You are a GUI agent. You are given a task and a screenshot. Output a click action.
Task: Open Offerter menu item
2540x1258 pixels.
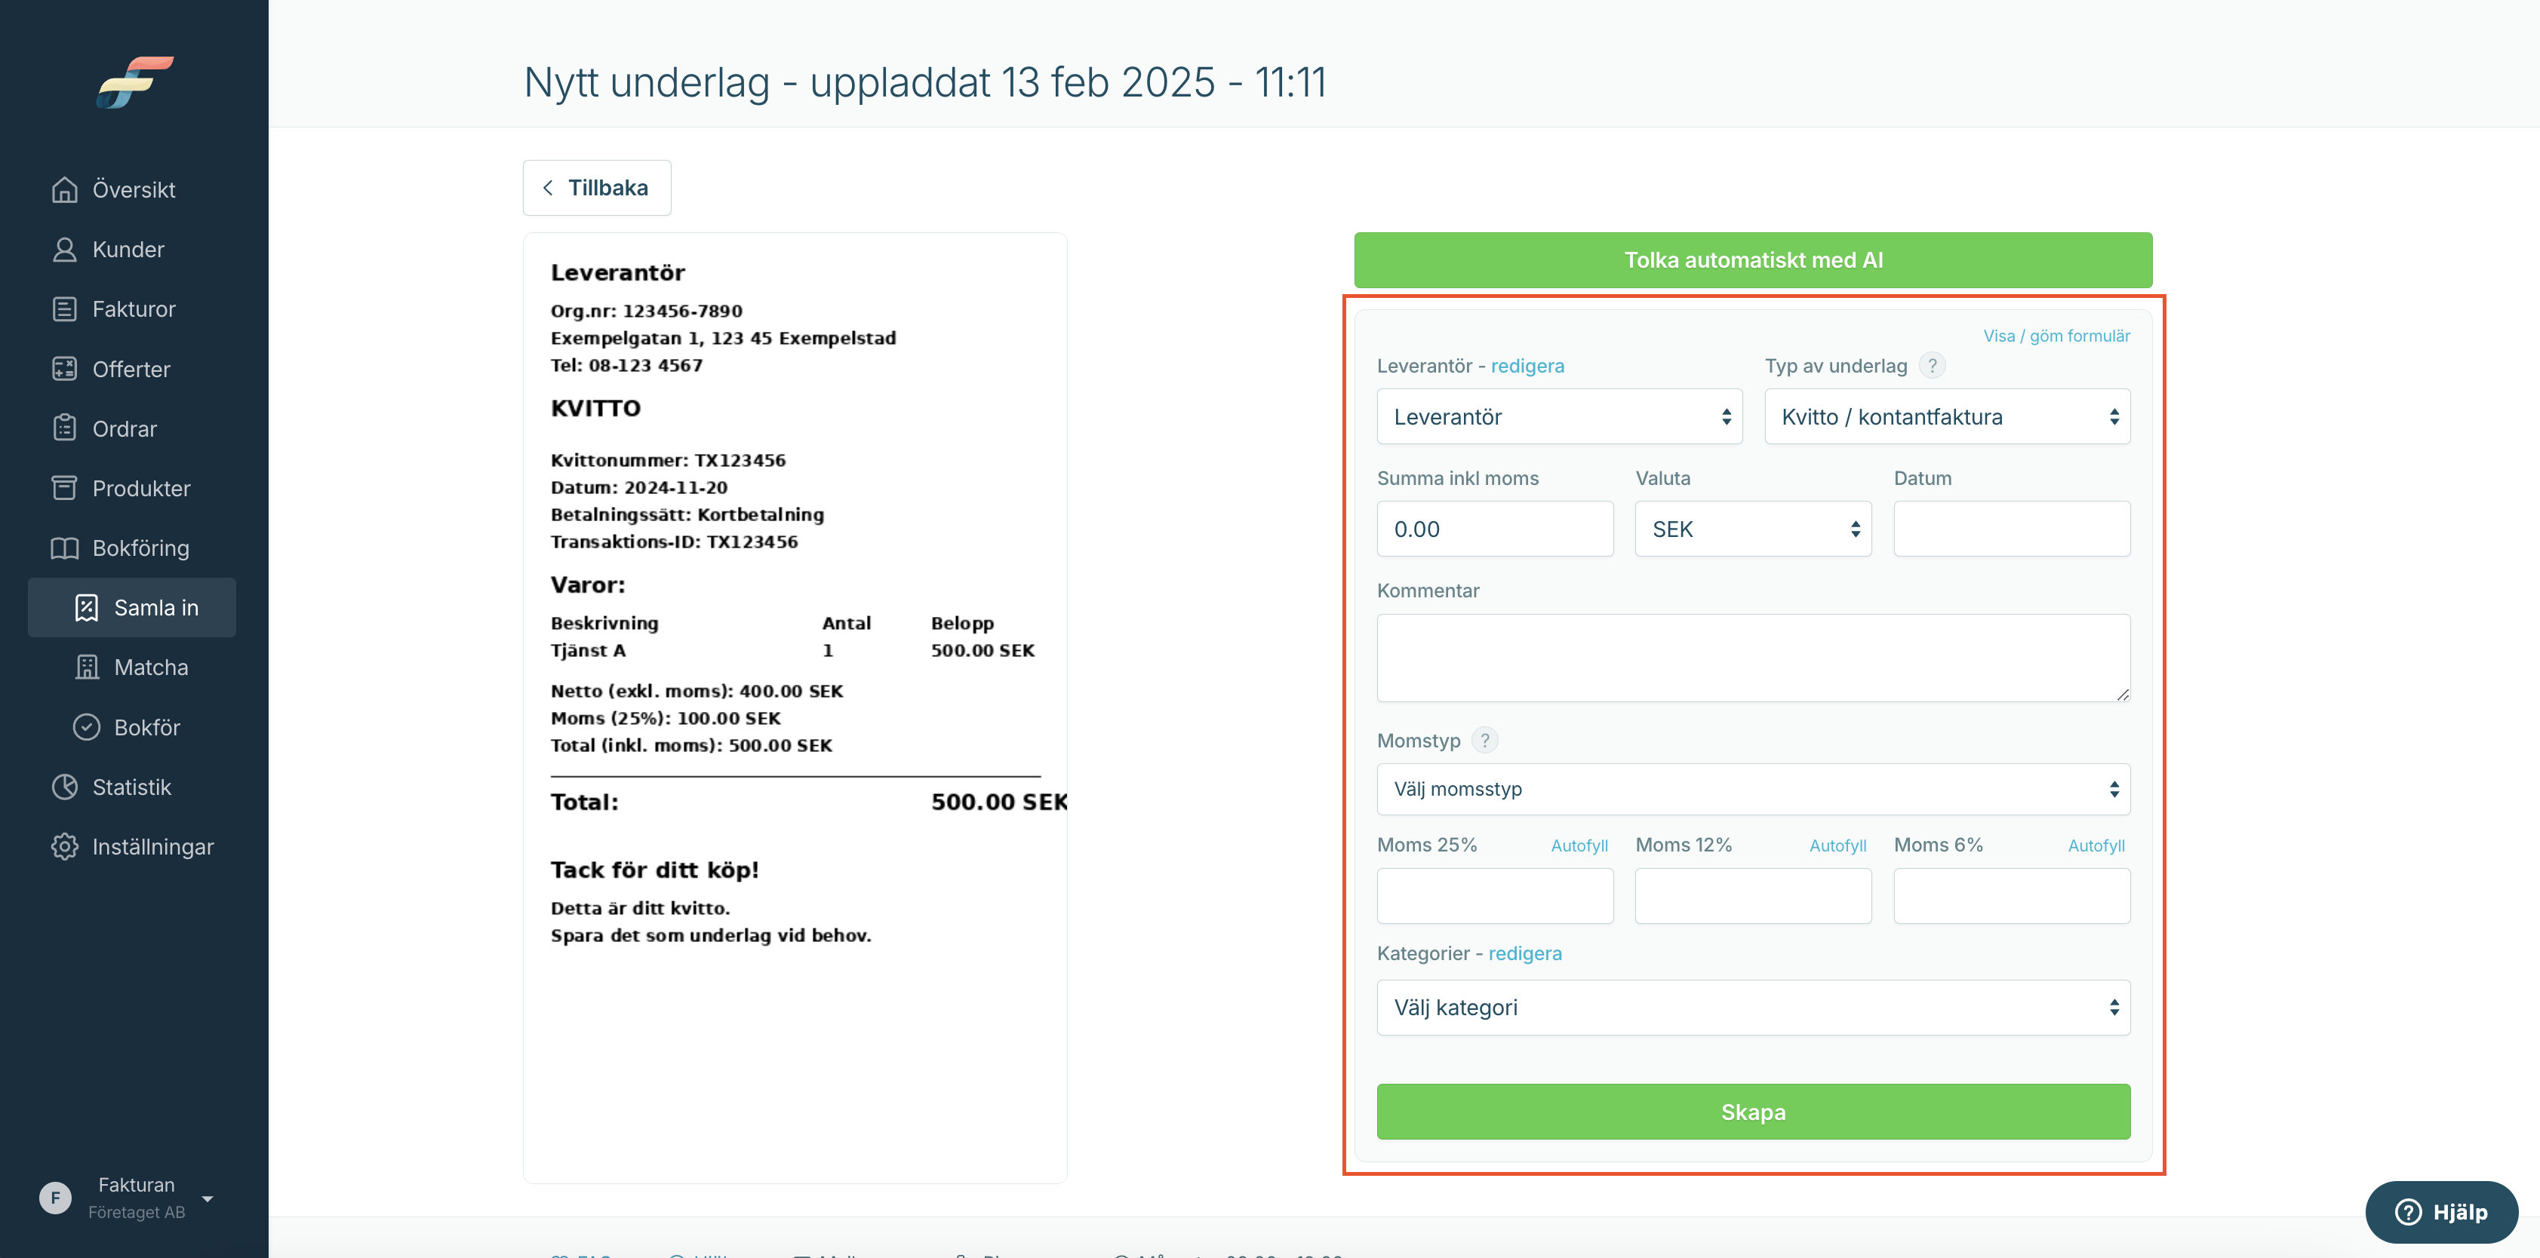[133, 369]
